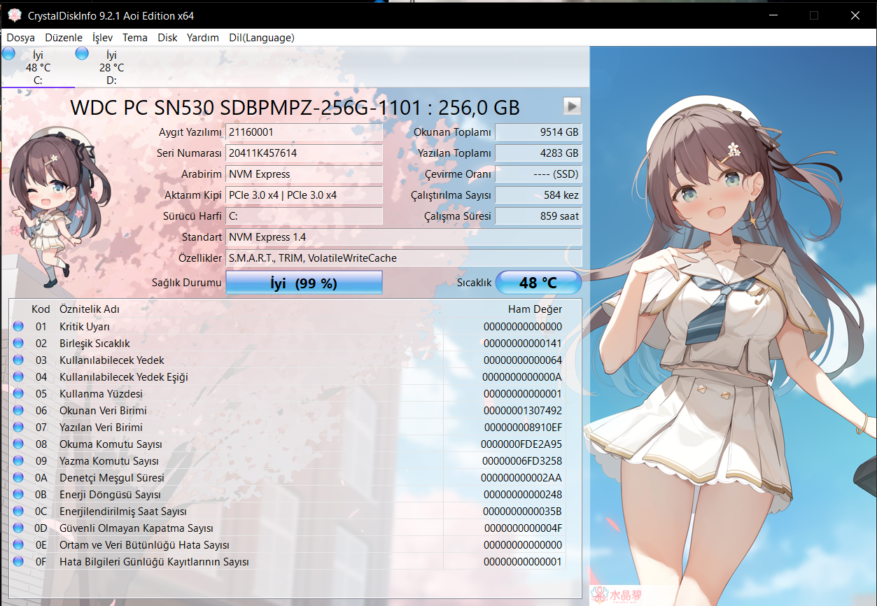Open the Disk menu
The width and height of the screenshot is (877, 606).
[x=167, y=38]
